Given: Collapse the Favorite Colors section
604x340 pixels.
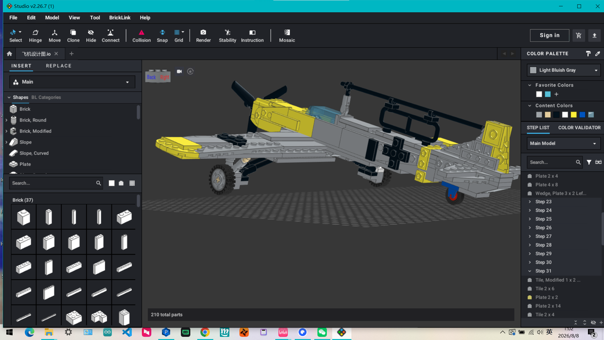Looking at the screenshot, I should [x=530, y=85].
